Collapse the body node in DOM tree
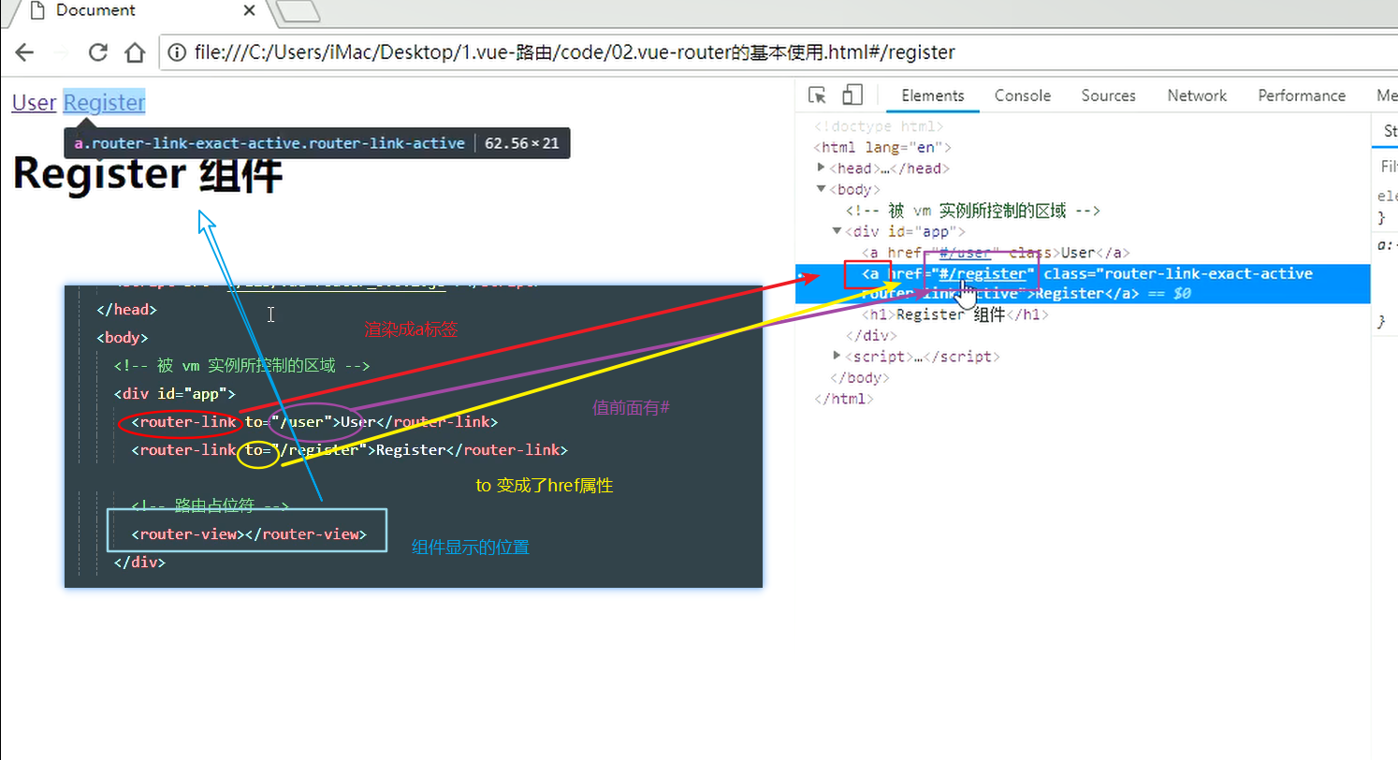The image size is (1398, 760). [822, 189]
